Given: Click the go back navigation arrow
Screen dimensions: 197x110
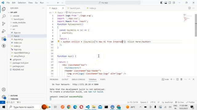Looking at the screenshot, I should pyautogui.click(x=58, y=3).
